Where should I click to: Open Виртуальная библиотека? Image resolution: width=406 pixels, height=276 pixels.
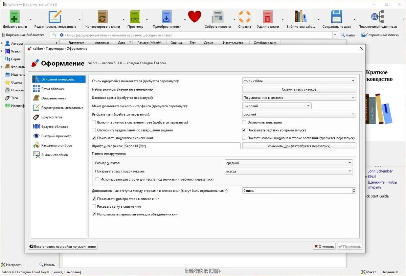(x=23, y=35)
